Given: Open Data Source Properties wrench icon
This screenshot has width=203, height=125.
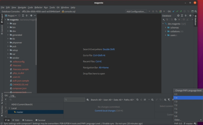Looking at the screenshot, I should (175, 19).
